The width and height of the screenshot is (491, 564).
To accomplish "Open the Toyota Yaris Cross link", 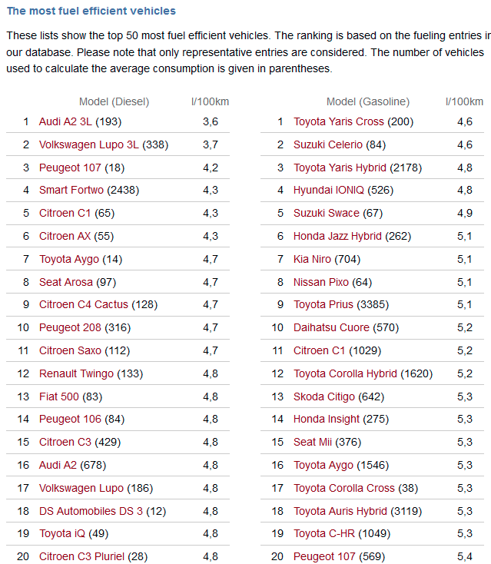I will tap(338, 121).
